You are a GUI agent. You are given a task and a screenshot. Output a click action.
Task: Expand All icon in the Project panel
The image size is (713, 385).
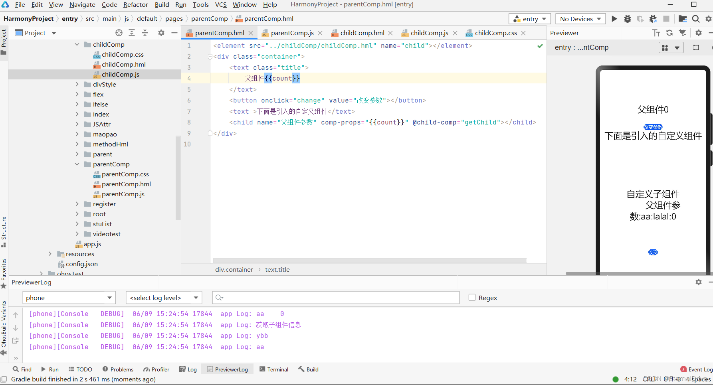pos(132,33)
